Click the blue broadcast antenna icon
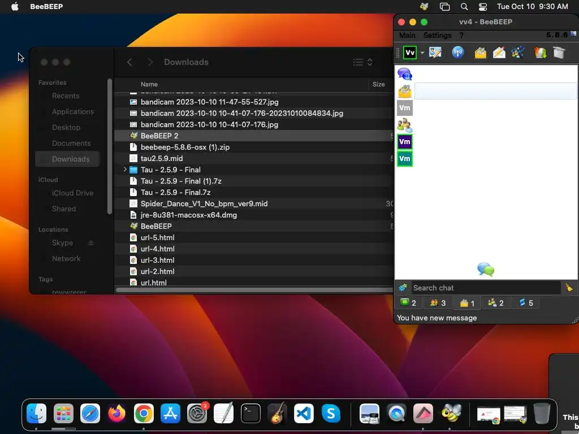 point(457,53)
